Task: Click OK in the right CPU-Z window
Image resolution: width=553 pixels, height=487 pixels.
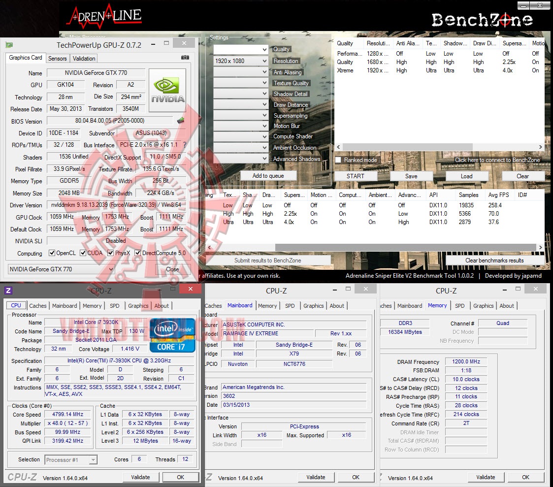Action: click(x=525, y=477)
